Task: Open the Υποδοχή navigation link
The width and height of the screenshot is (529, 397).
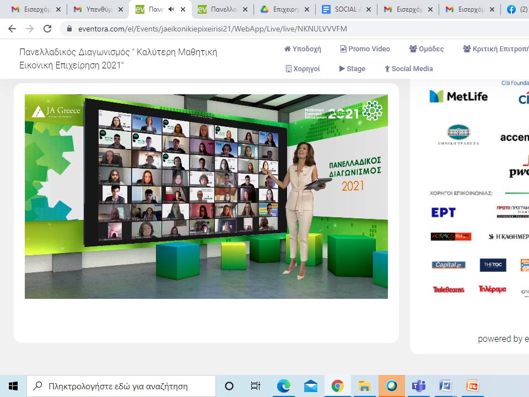Action: click(303, 49)
